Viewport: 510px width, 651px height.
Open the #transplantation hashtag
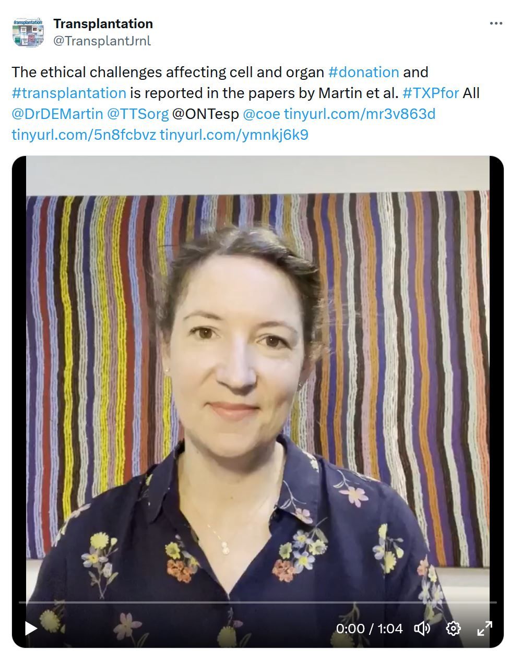69,93
